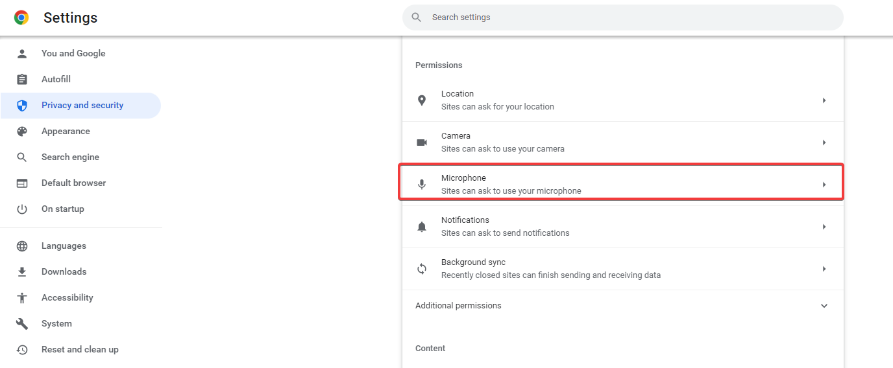Image resolution: width=893 pixels, height=368 pixels.
Task: Focus the Search settings field
Action: 623,17
